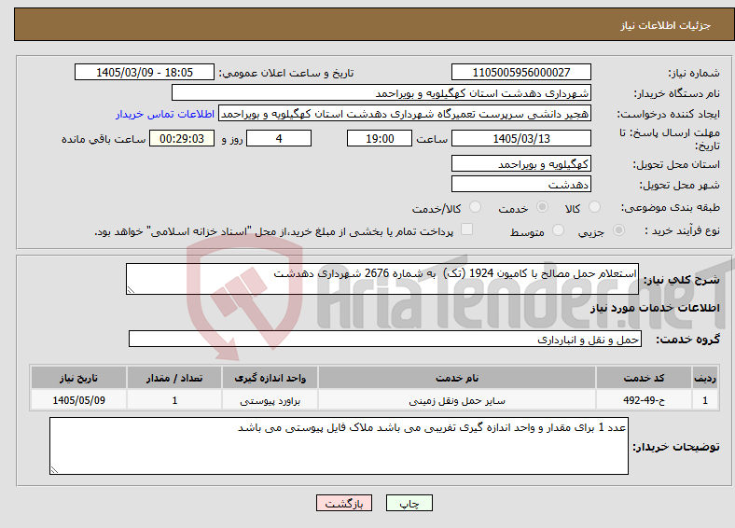Toggle the اسناد خزانه اسلامی payment checkbox

[467, 229]
